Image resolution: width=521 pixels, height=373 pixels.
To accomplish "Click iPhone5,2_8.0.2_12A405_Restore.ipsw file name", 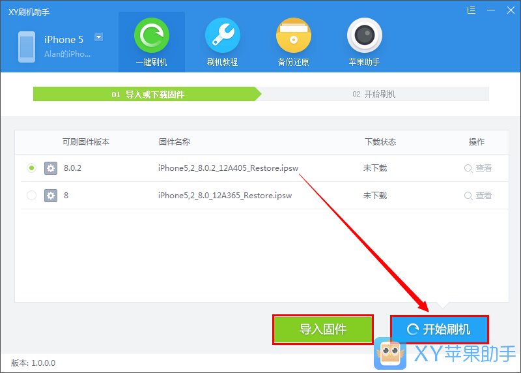I will point(229,168).
